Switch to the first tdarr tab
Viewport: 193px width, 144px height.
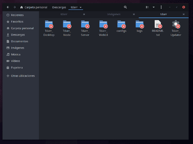pos(64,14)
